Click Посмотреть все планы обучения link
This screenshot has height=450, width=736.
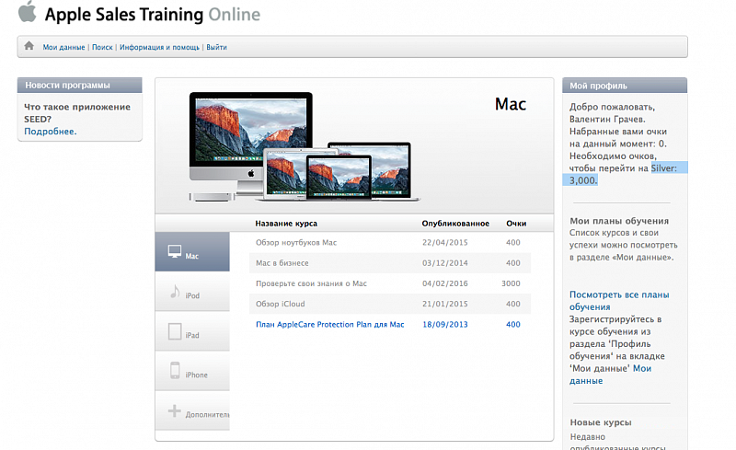tap(619, 301)
